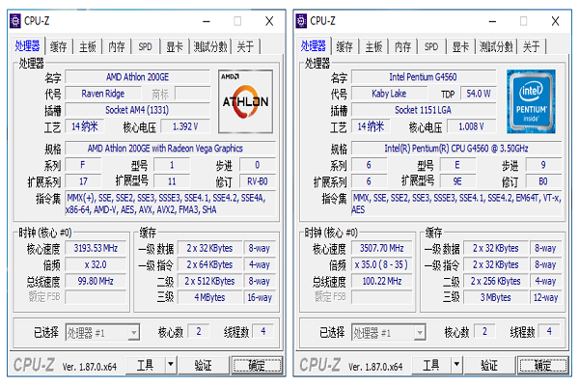The height and width of the screenshot is (386, 579).
Task: Click the 1.008 V core voltage value
Action: point(472,126)
